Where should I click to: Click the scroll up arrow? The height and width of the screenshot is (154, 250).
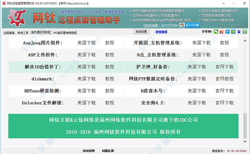[245, 41]
